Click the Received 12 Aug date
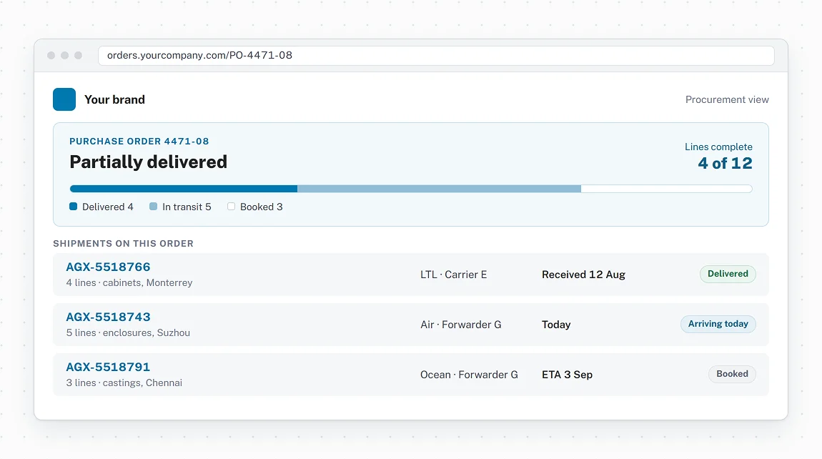The image size is (822, 459). [x=583, y=275]
